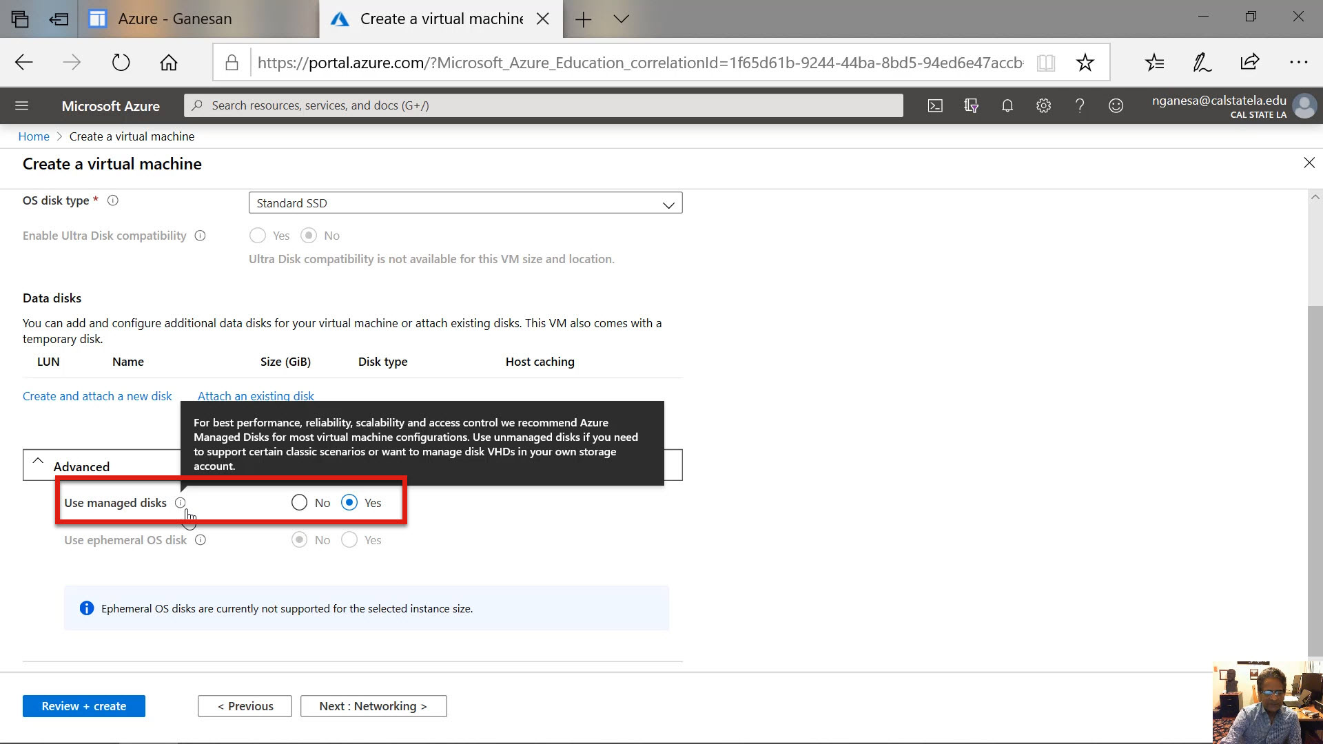
Task: Click Next : Networking button
Action: [373, 706]
